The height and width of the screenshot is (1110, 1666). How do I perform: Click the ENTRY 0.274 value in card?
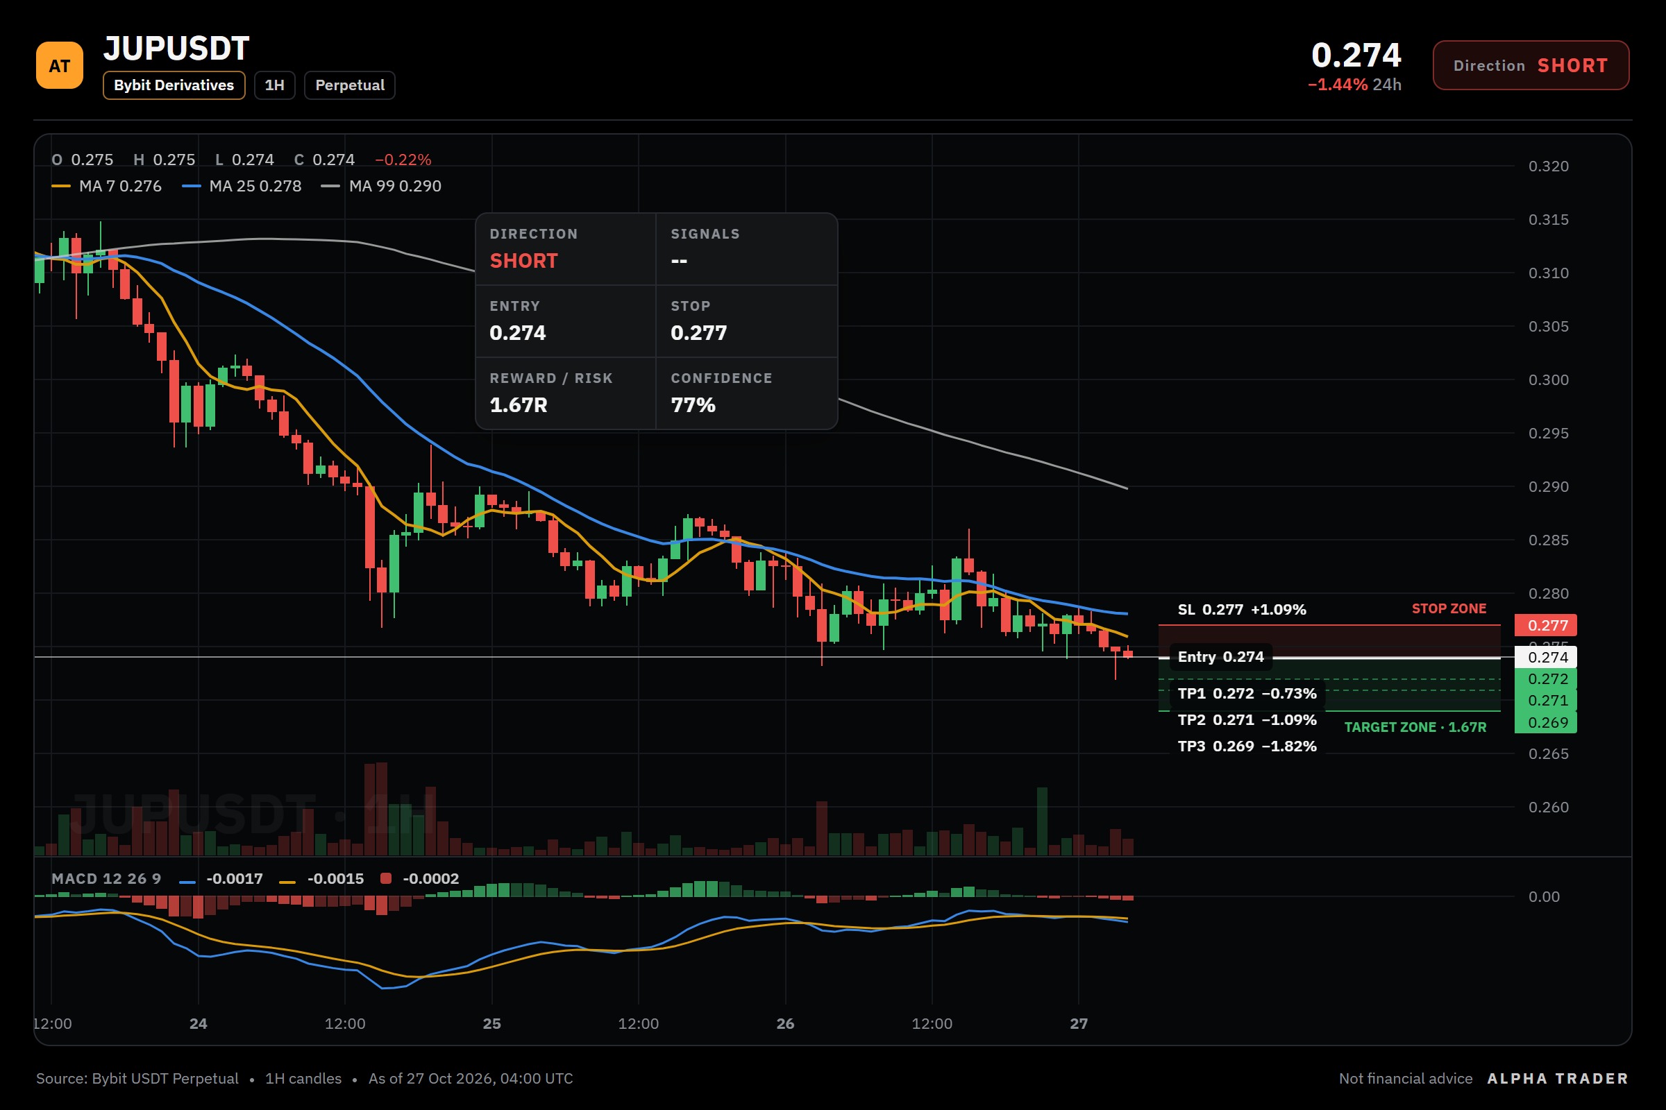pyautogui.click(x=518, y=333)
